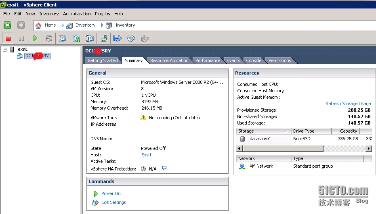Switch to the Resource Allocation tab
376x214 pixels.
[x=169, y=60]
